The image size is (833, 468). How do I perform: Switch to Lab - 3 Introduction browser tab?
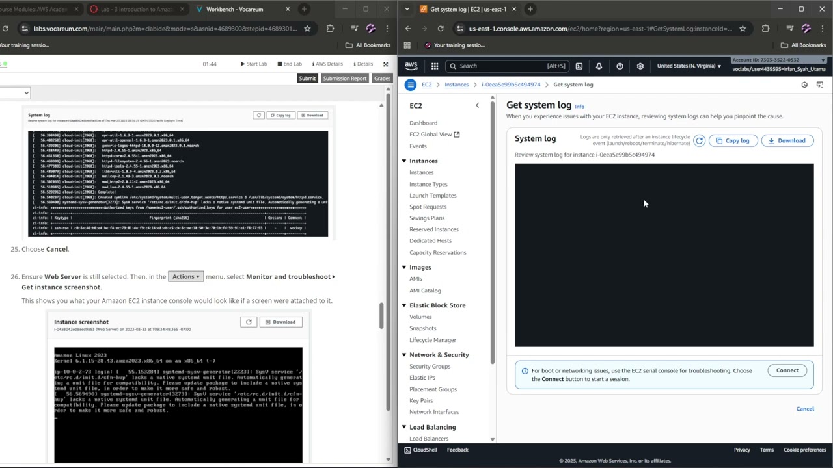click(137, 9)
